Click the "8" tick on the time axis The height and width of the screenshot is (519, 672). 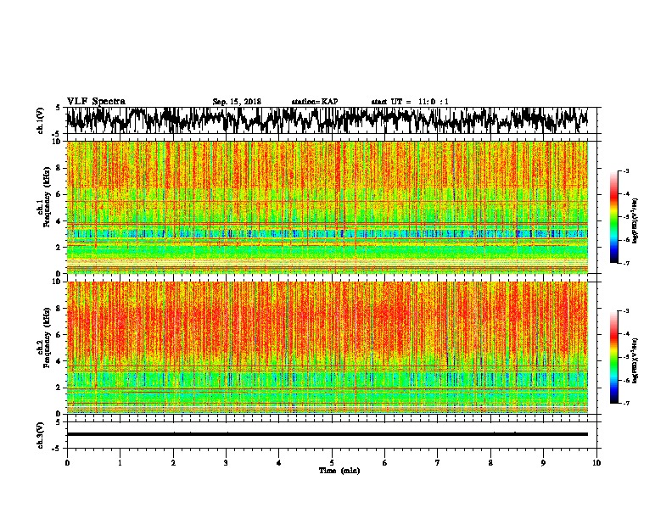(490, 463)
